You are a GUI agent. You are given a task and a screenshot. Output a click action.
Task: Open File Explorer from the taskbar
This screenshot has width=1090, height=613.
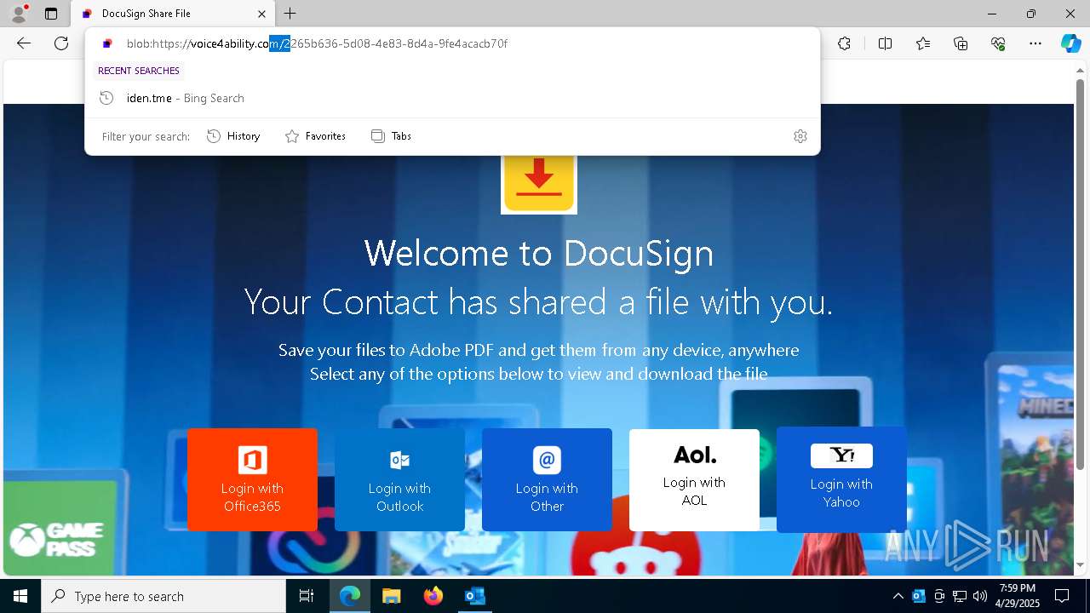coord(391,596)
